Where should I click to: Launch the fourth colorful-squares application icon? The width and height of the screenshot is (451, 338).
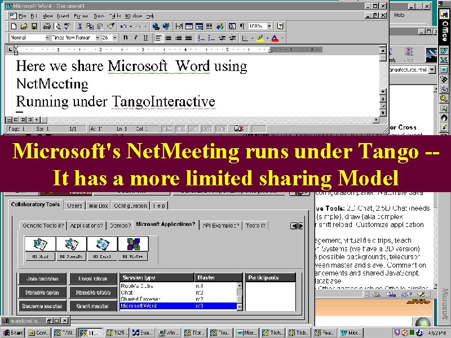(x=134, y=244)
